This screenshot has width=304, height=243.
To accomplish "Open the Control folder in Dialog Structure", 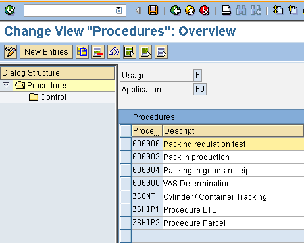I will (47, 97).
